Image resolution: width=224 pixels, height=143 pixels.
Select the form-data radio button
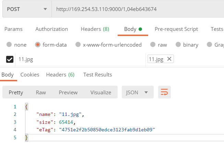coord(38,45)
